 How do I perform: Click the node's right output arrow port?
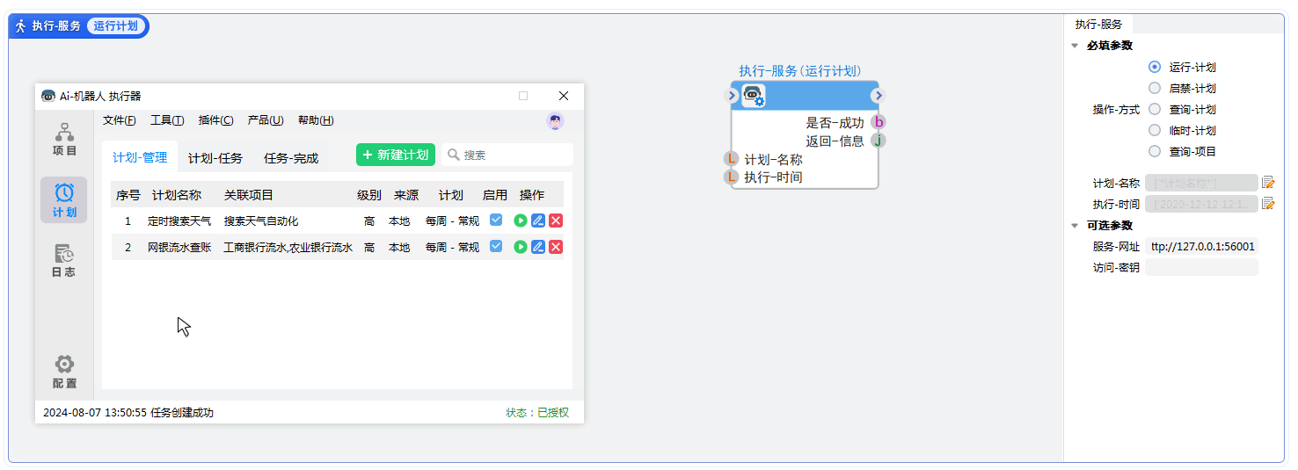click(878, 95)
